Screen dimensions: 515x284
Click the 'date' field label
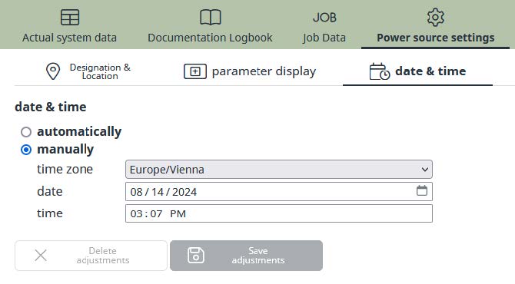pos(50,191)
